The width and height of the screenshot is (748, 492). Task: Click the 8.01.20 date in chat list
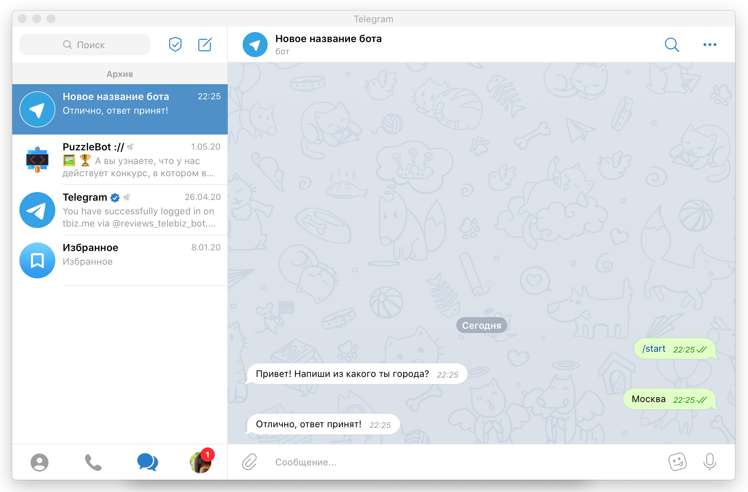[x=206, y=247]
